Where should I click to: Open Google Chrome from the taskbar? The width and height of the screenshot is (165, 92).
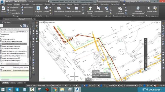(55, 90)
